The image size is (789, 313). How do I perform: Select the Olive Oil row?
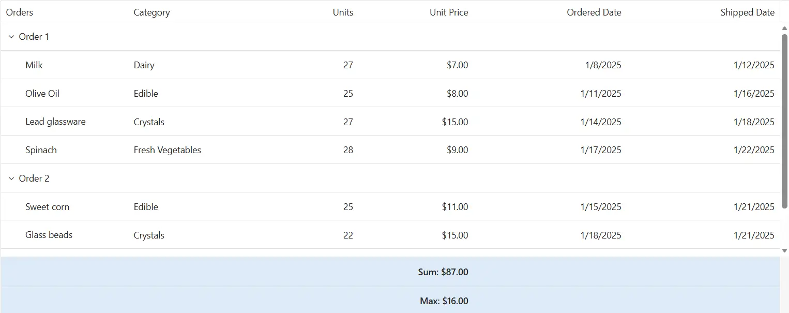390,94
